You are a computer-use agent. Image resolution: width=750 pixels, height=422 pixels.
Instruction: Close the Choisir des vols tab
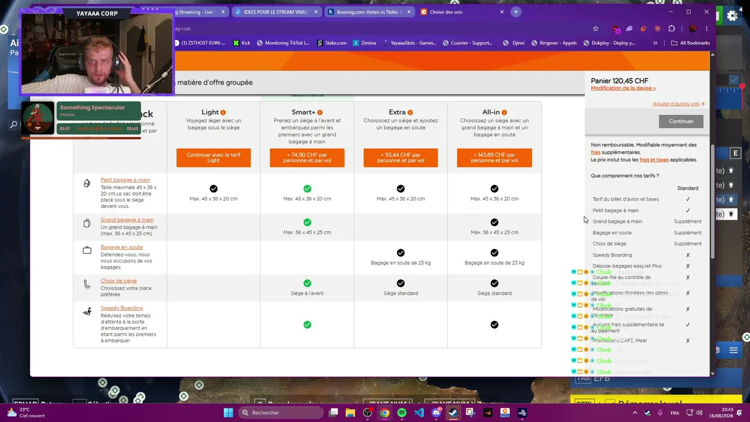502,12
